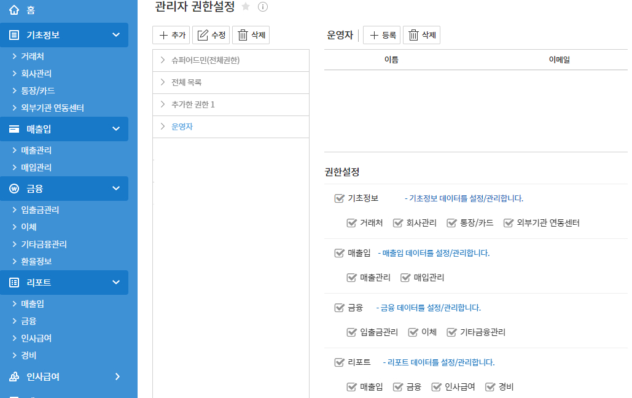
Task: Click the favorite star next to page title
Action: tap(246, 7)
